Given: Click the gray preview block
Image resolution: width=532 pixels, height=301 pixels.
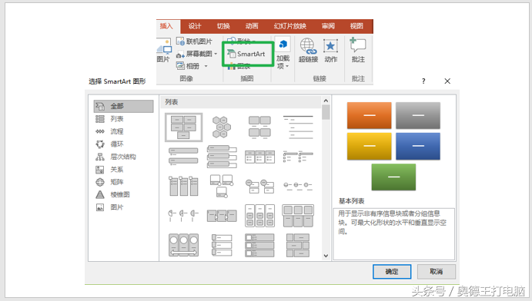Looking at the screenshot, I should click(418, 115).
